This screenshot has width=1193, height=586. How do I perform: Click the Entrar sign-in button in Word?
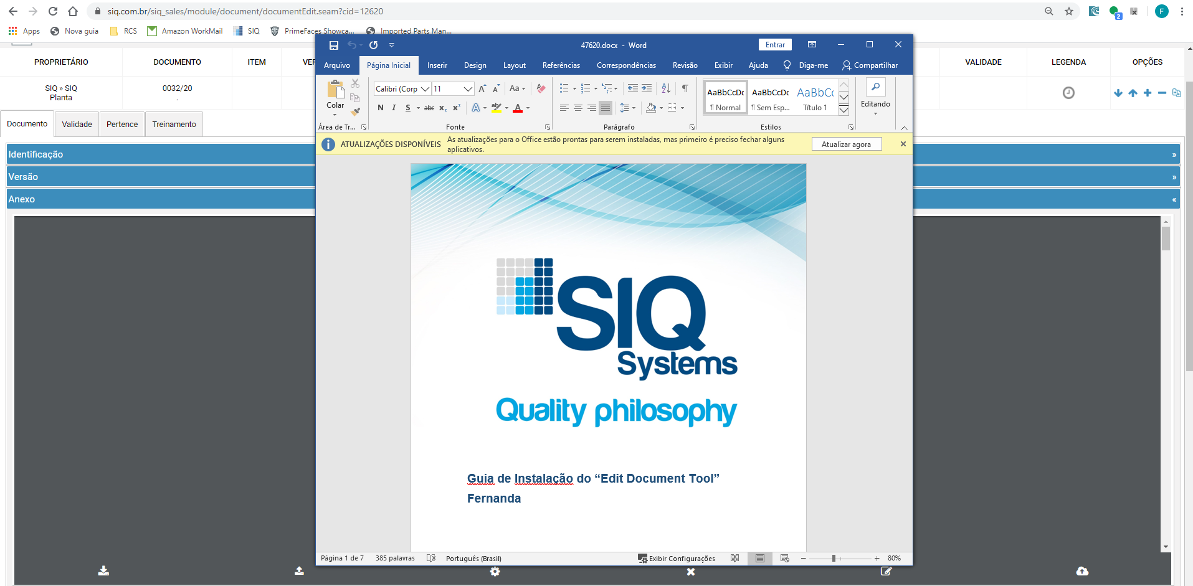[x=776, y=45]
